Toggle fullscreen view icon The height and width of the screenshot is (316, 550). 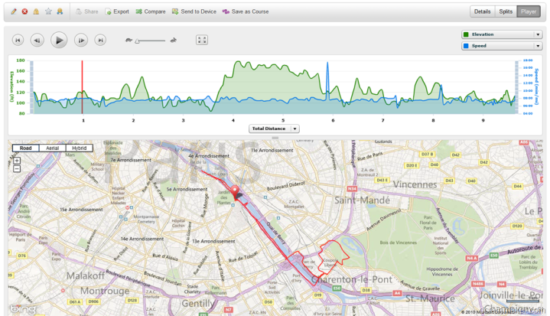click(202, 40)
